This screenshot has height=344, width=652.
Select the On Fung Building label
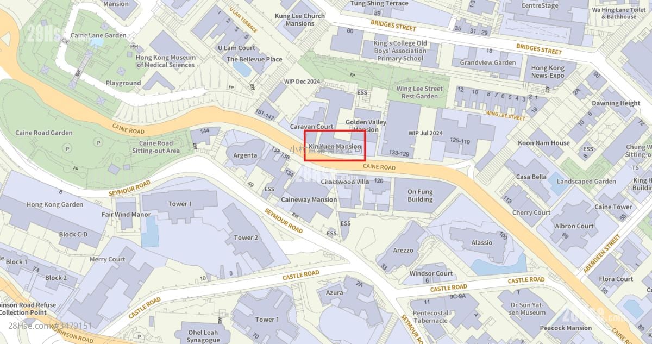tap(420, 195)
